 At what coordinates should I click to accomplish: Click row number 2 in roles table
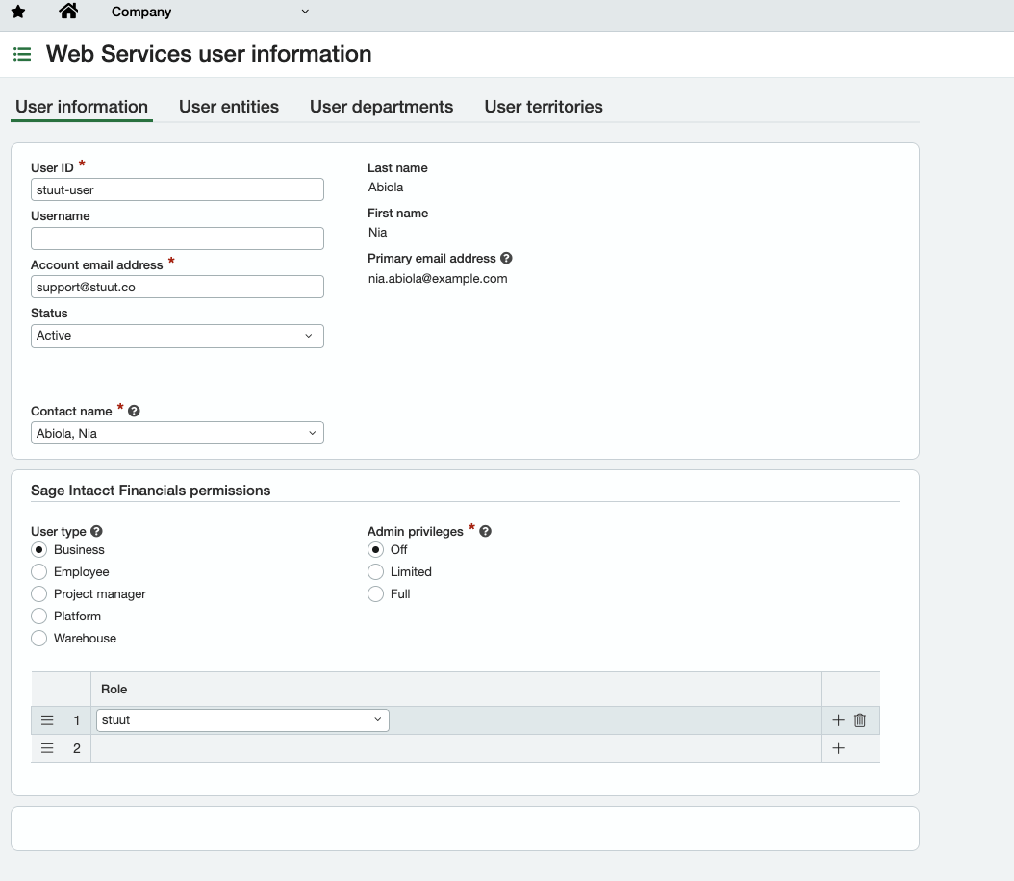click(77, 748)
